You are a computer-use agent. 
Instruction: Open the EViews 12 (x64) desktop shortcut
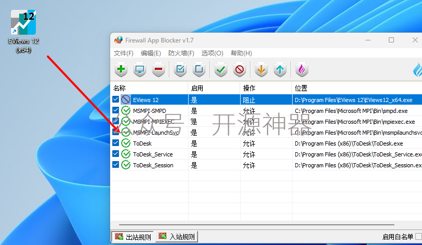tap(23, 32)
